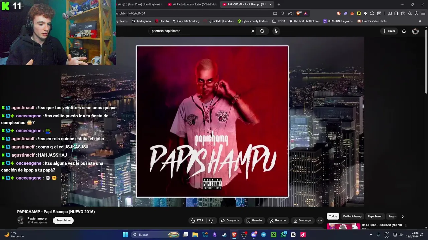Share the video via Compartir
The height and width of the screenshot is (240, 428).
click(230, 220)
